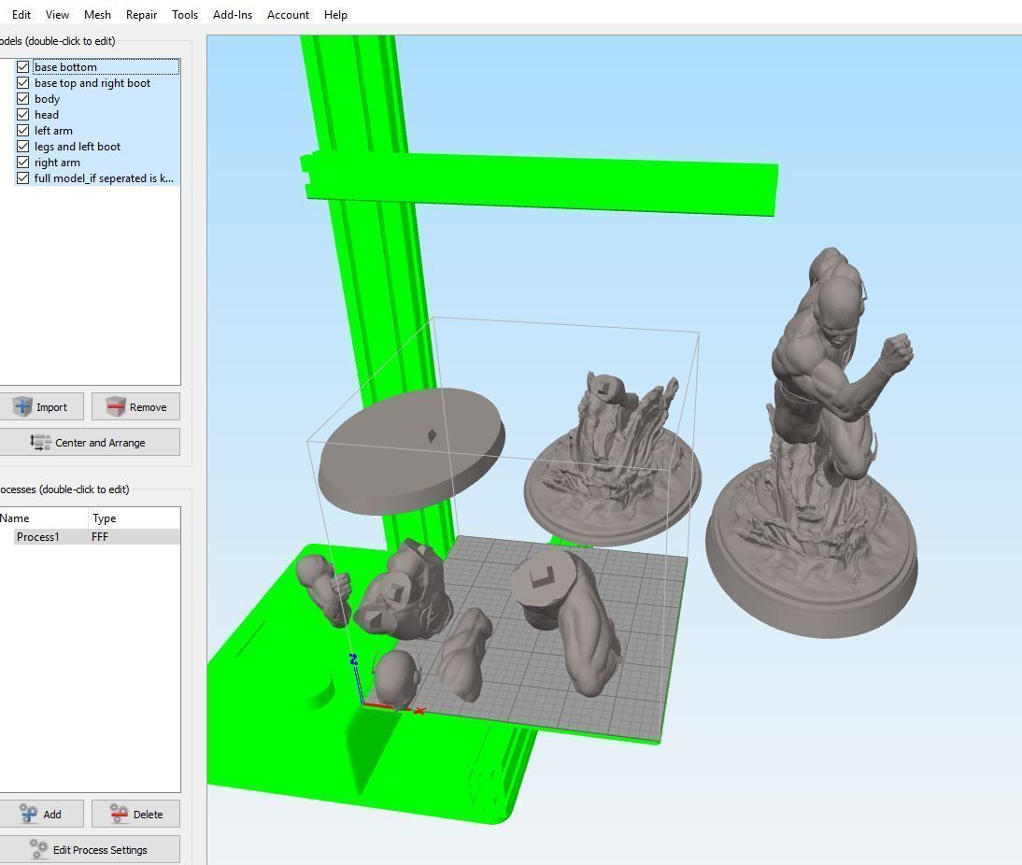Open the Edit menu
Image resolution: width=1022 pixels, height=865 pixels.
pyautogui.click(x=21, y=14)
